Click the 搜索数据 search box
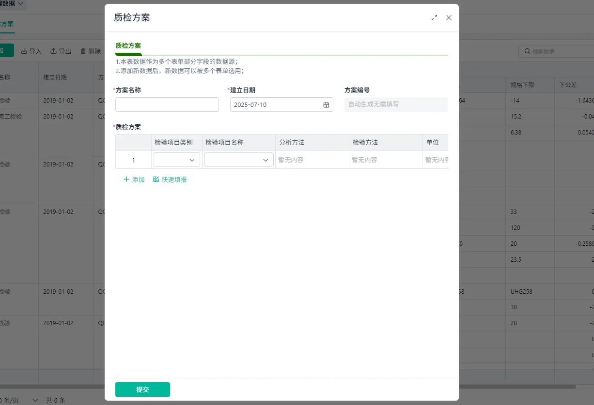Image resolution: width=594 pixels, height=405 pixels. click(x=556, y=51)
